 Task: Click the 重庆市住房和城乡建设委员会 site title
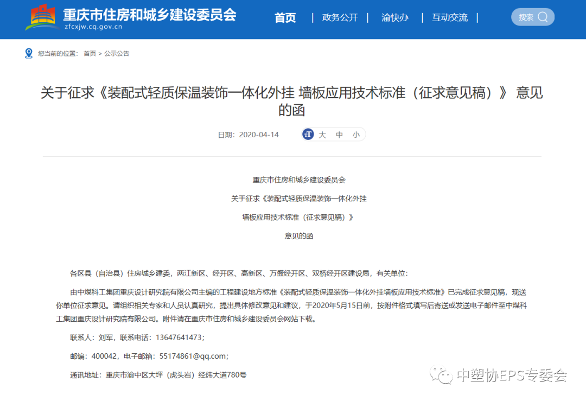pos(150,14)
